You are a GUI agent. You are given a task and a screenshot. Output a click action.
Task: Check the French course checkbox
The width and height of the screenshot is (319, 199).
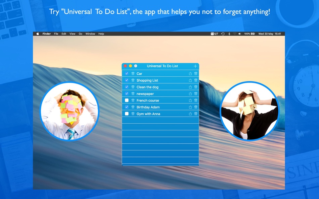127,100
